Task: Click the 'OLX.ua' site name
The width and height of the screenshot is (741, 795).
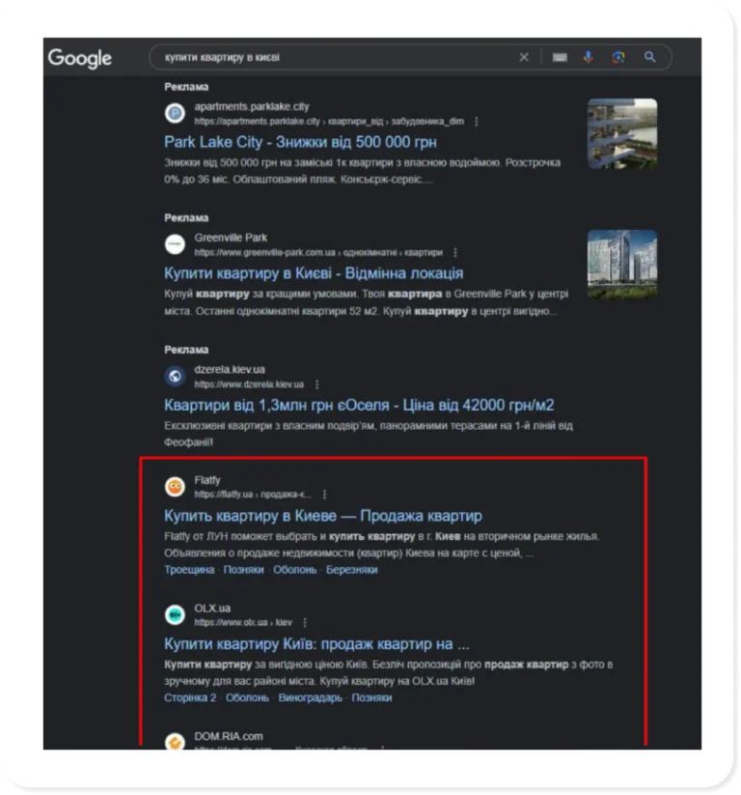Action: [212, 609]
